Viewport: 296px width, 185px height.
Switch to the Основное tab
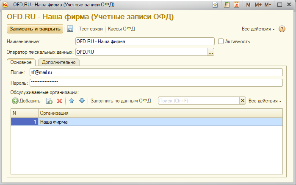pyautogui.click(x=21, y=62)
